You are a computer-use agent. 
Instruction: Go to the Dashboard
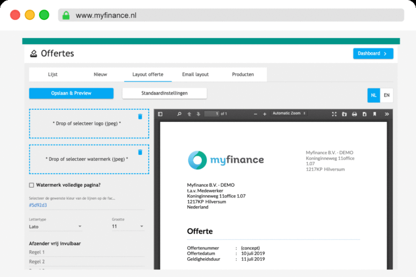coord(373,53)
